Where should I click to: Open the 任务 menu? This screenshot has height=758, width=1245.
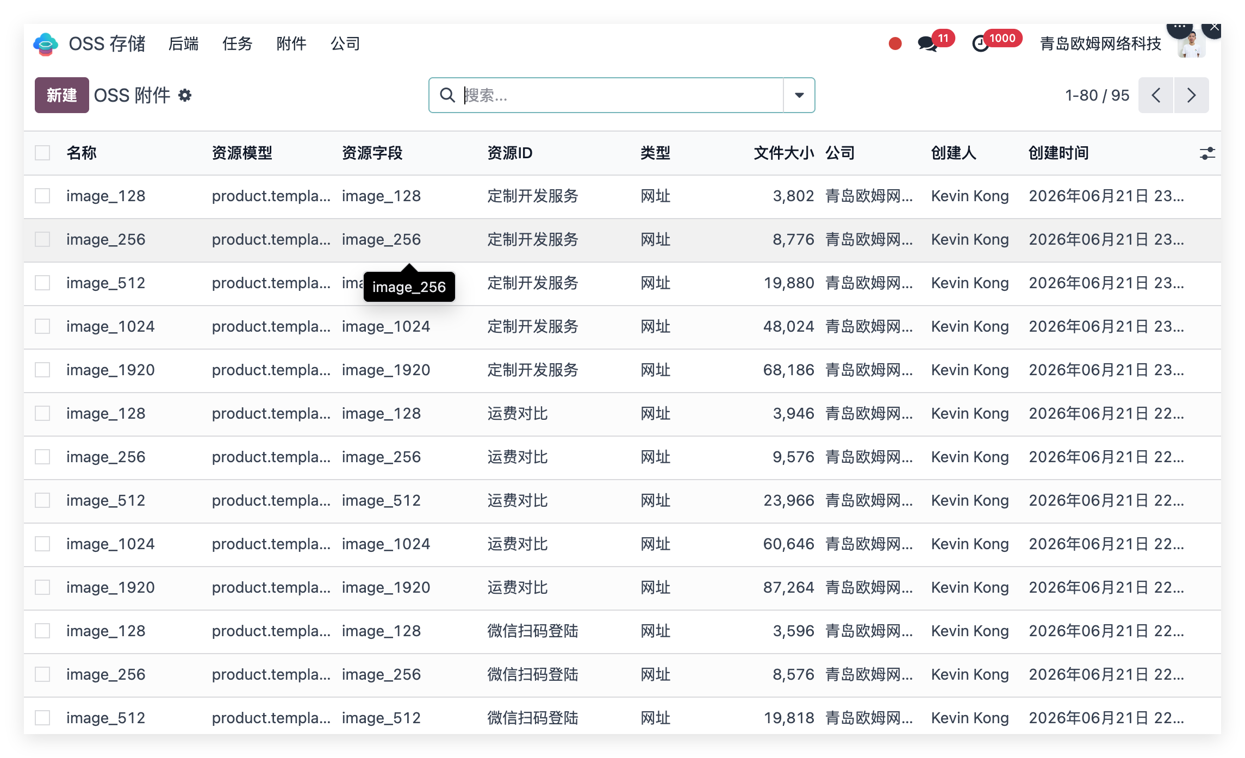click(238, 44)
